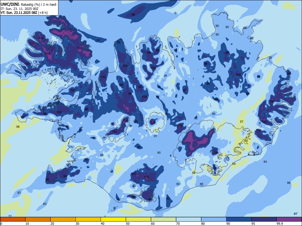
Task: Click the title text 'UWC/DINI: Rakastig (%) í 2 m hæð'
Action: coord(28,5)
